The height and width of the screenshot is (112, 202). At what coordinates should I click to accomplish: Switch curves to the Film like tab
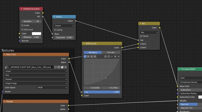[111, 52]
